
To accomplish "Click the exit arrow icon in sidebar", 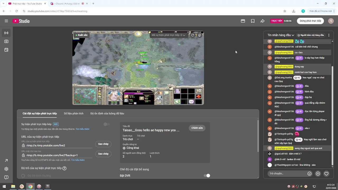I will 6,160.
